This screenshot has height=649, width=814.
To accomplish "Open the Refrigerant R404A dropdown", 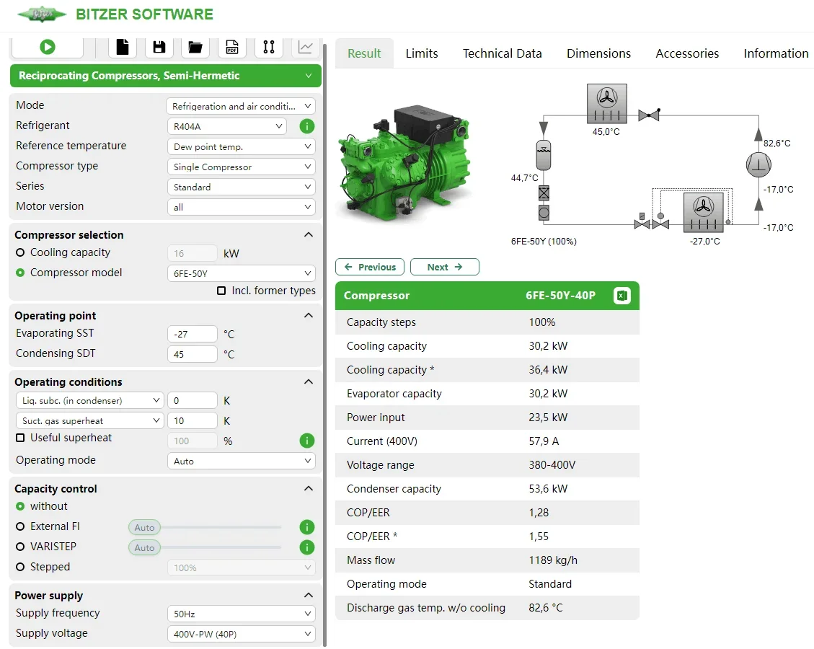I will click(x=226, y=126).
